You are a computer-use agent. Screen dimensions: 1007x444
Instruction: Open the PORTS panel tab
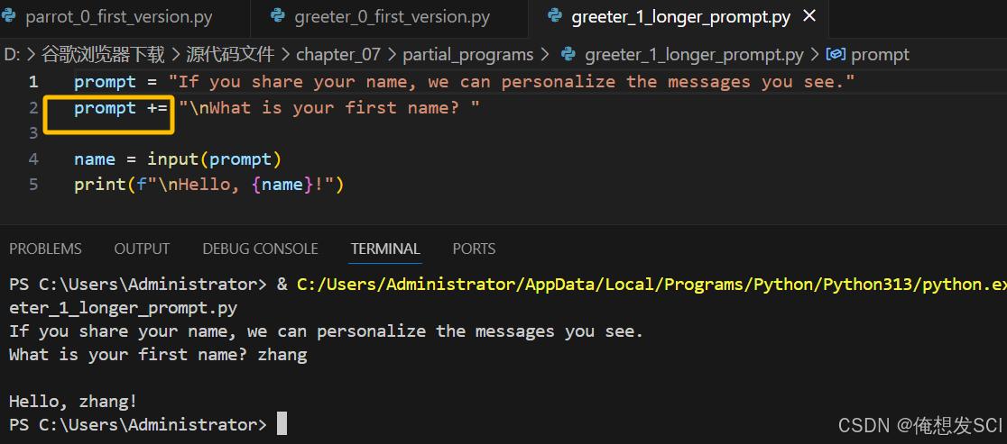474,249
